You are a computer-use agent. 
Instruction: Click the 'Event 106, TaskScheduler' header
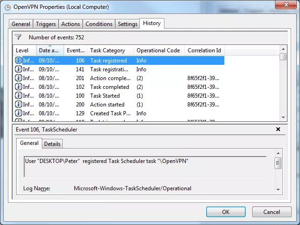[x=46, y=130]
